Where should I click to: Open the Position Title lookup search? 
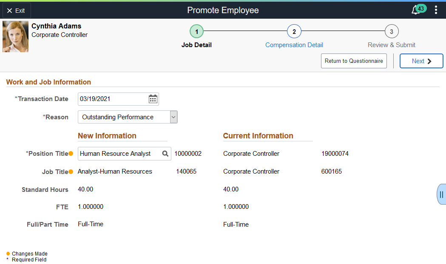[x=165, y=153]
